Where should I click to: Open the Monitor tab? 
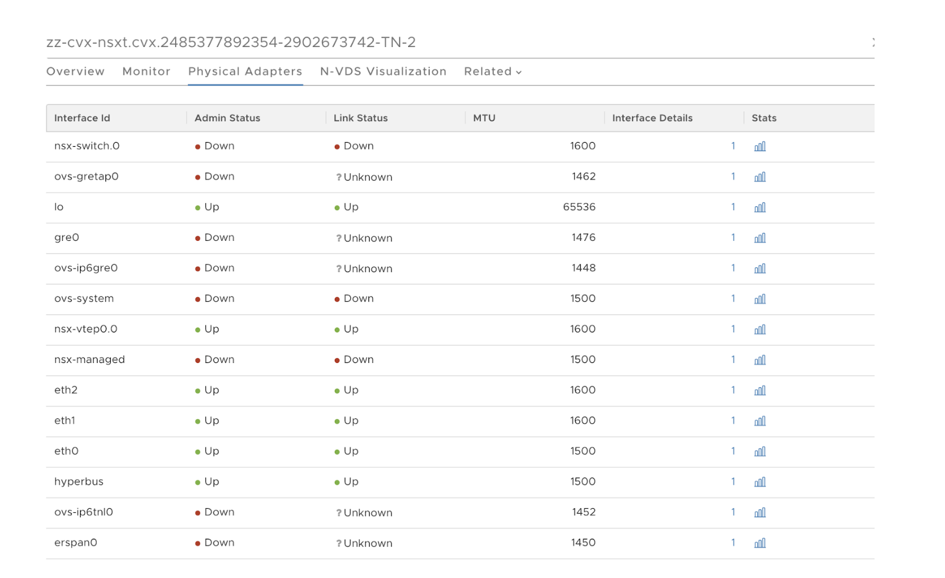tap(146, 72)
